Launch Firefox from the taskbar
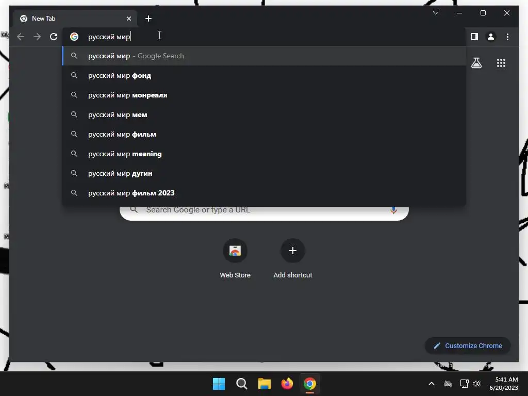 [287, 384]
